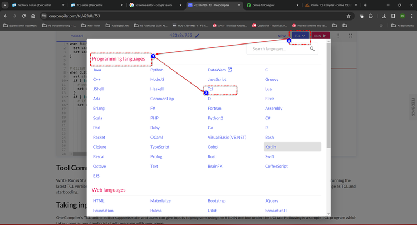Go to the browser home page icon
The image size is (417, 225).
pos(33,16)
